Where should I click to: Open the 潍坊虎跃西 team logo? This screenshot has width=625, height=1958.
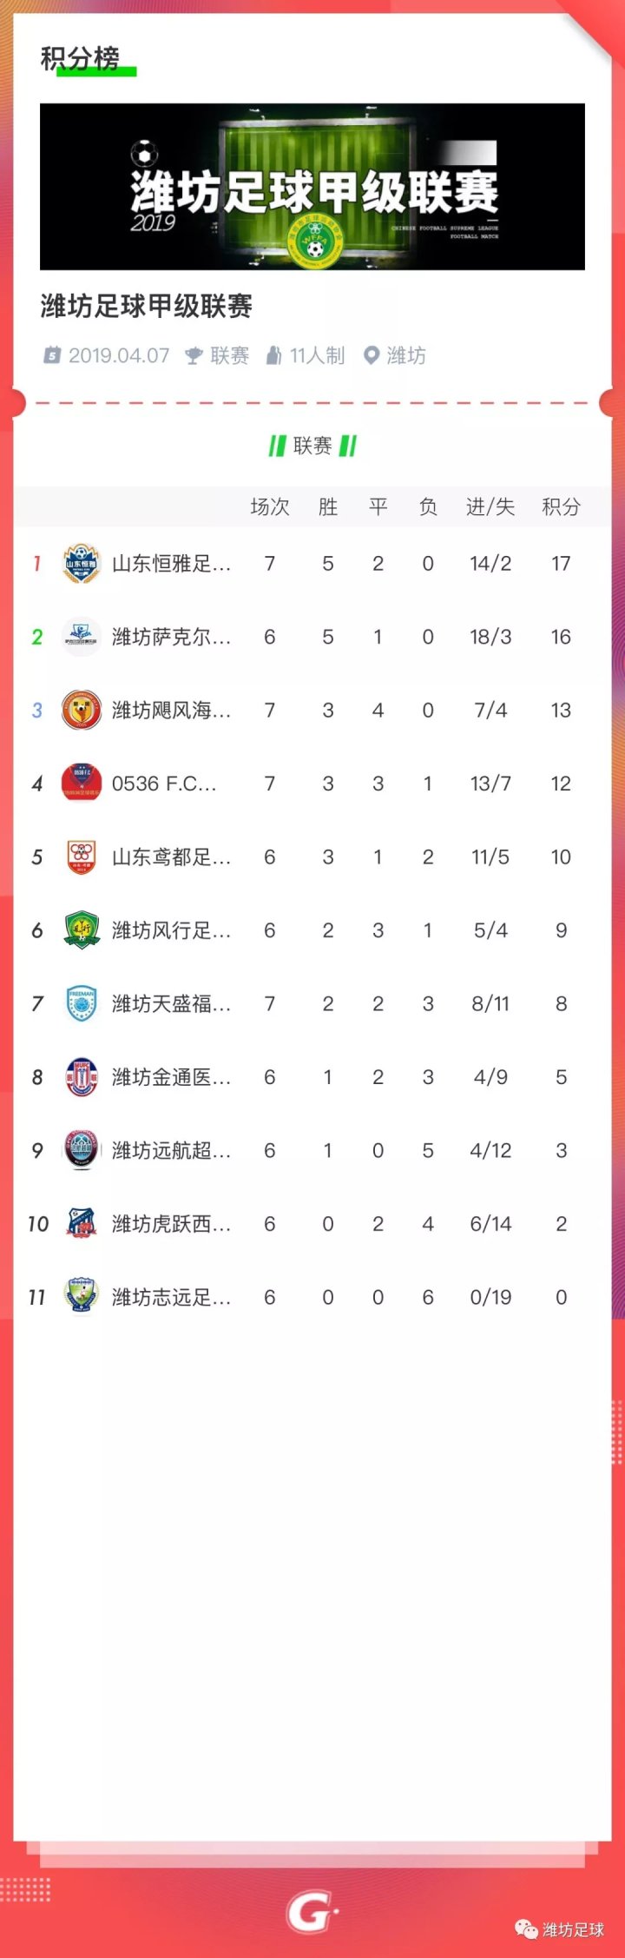click(82, 1224)
